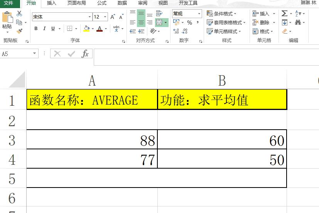Decrease indent icon
The width and height of the screenshot is (319, 213).
[133, 31]
